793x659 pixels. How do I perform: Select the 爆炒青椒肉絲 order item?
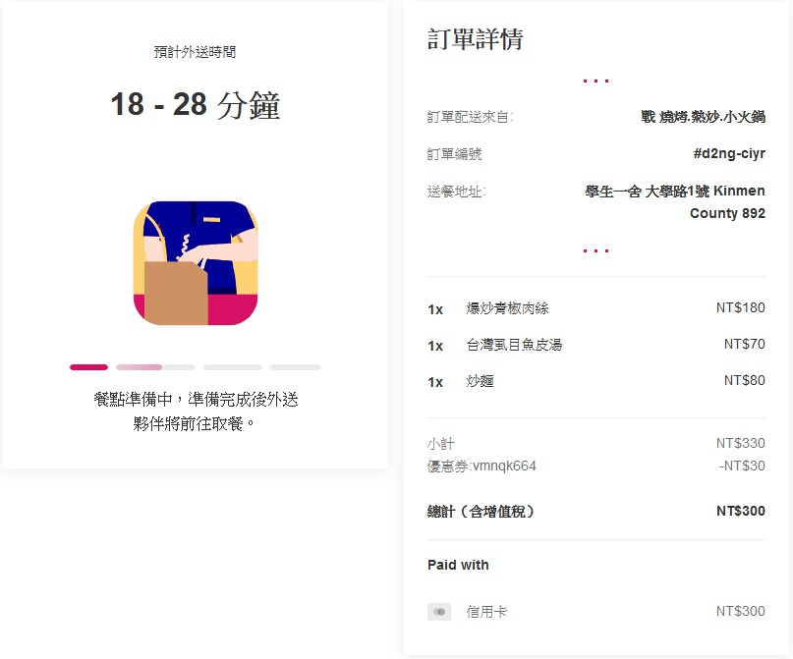click(x=596, y=308)
